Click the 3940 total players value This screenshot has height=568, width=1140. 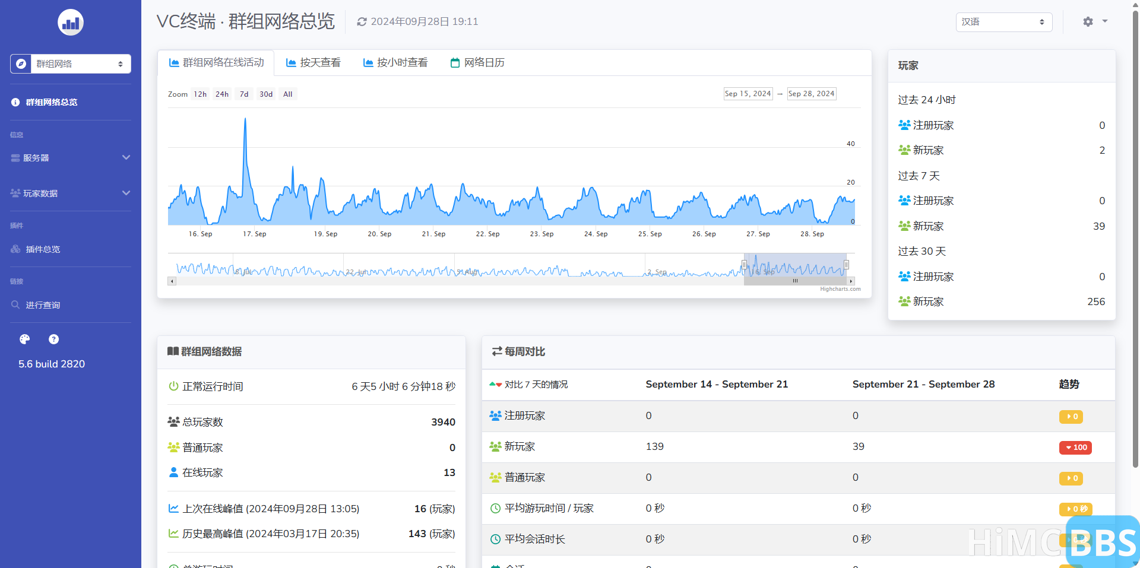[443, 422]
